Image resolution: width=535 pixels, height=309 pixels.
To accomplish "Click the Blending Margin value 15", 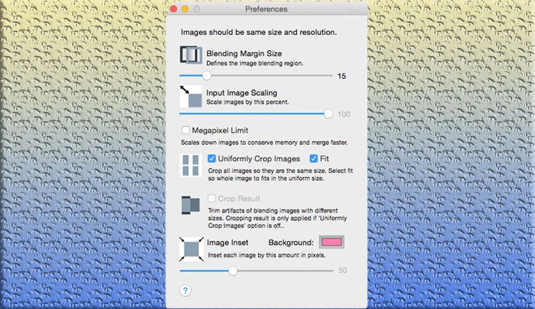I will click(342, 76).
